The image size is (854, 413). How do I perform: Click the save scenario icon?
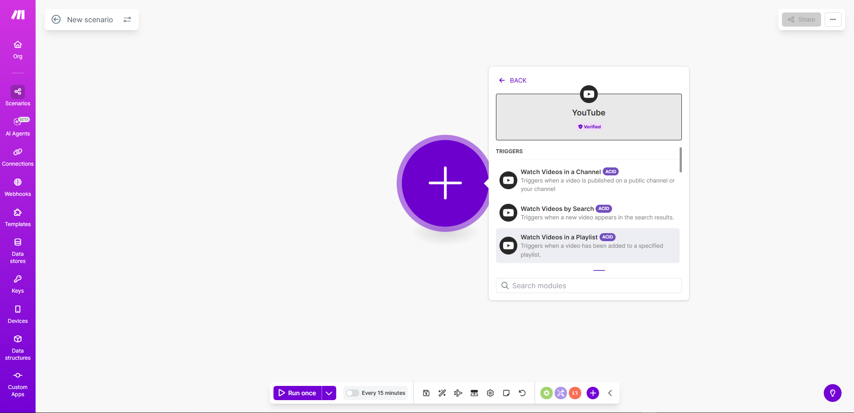coord(426,393)
